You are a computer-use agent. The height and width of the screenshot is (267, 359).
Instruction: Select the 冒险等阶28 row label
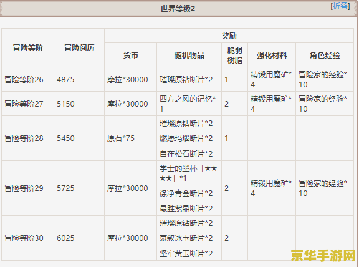pyautogui.click(x=24, y=138)
